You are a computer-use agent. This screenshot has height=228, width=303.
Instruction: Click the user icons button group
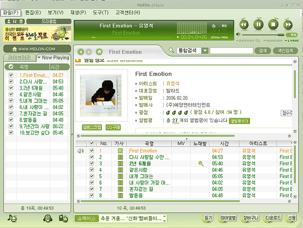pyautogui.click(x=15, y=21)
